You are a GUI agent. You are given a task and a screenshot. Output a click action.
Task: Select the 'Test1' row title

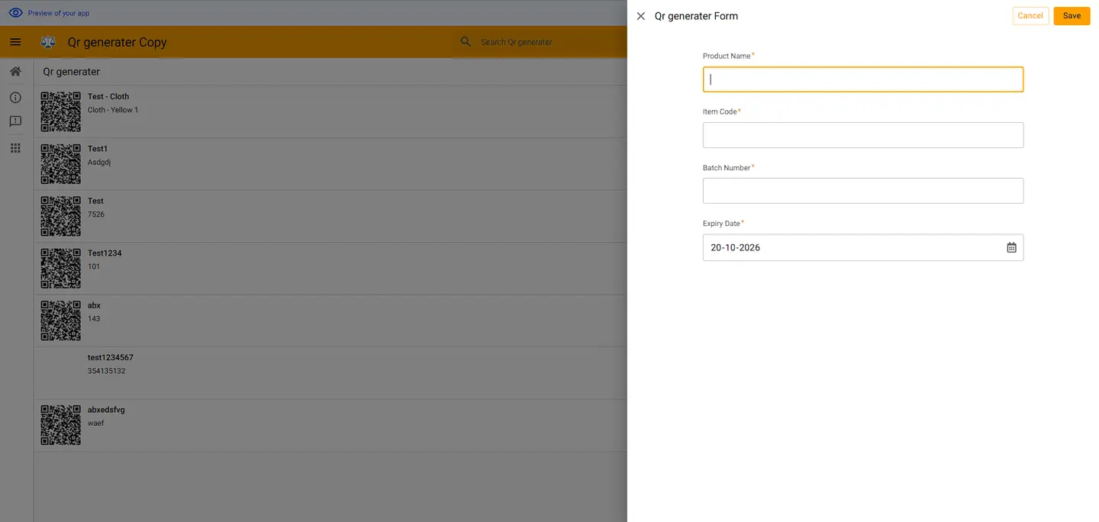(x=98, y=149)
